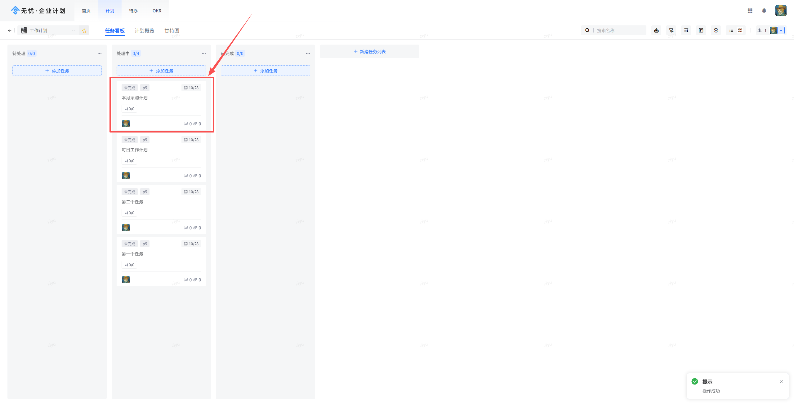
Task: Expand the 工作计划 plan dropdown
Action: click(x=74, y=30)
